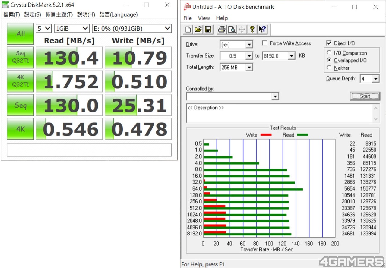Click the Start button in ATTO

click(x=365, y=96)
